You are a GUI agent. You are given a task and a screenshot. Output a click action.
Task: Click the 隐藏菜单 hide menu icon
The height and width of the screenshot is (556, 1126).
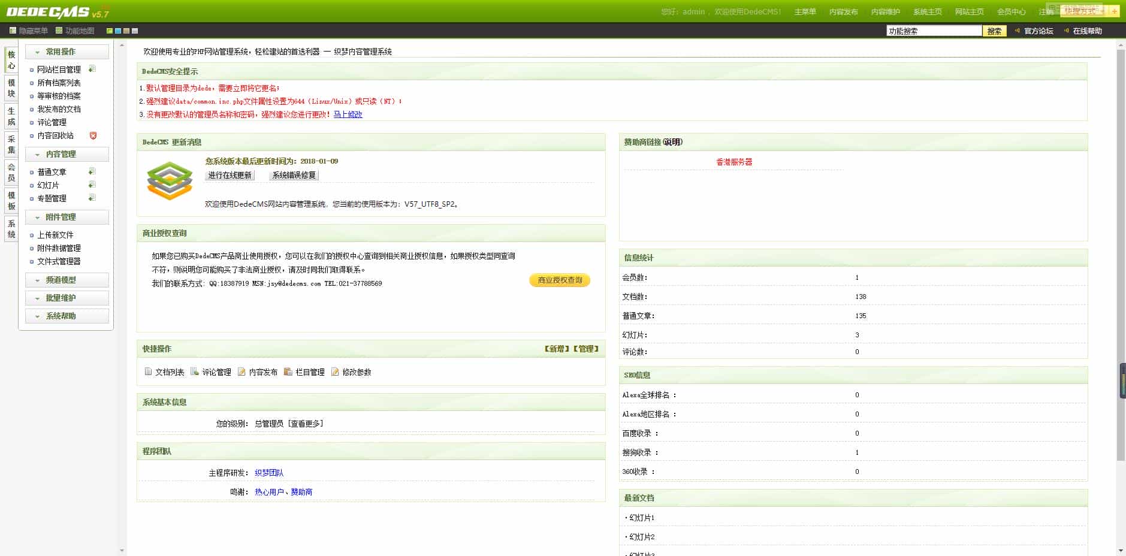coord(13,31)
